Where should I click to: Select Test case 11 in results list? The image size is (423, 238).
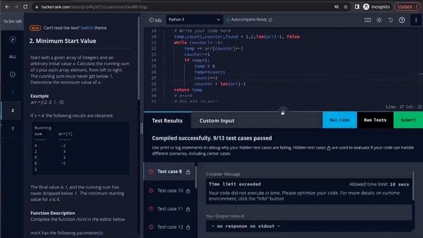tap(169, 209)
